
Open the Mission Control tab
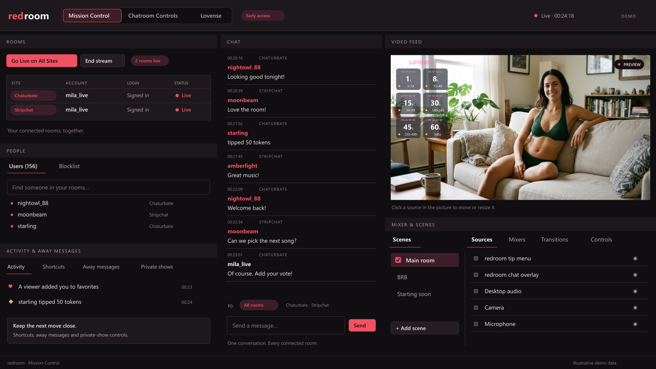92,16
